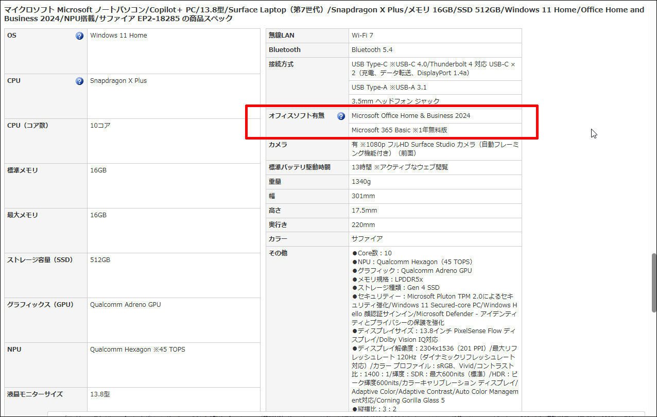The image size is (657, 417).
Task: Click the 重量 row label
Action: point(275,182)
